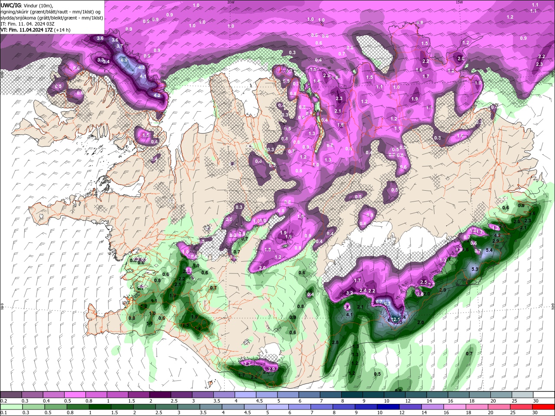Pick the bright pink 0.5–0.8 snow swatch

point(75,395)
